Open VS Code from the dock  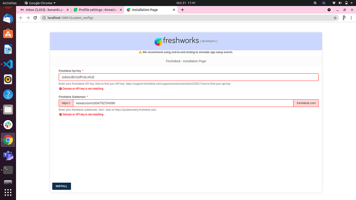(x=8, y=64)
